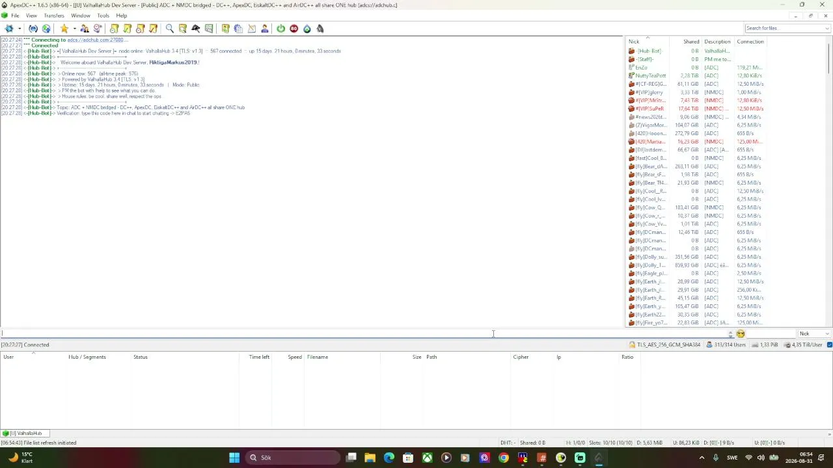The width and height of the screenshot is (833, 468).
Task: Open the Download Queue toolbar icon
Action: (x=115, y=29)
